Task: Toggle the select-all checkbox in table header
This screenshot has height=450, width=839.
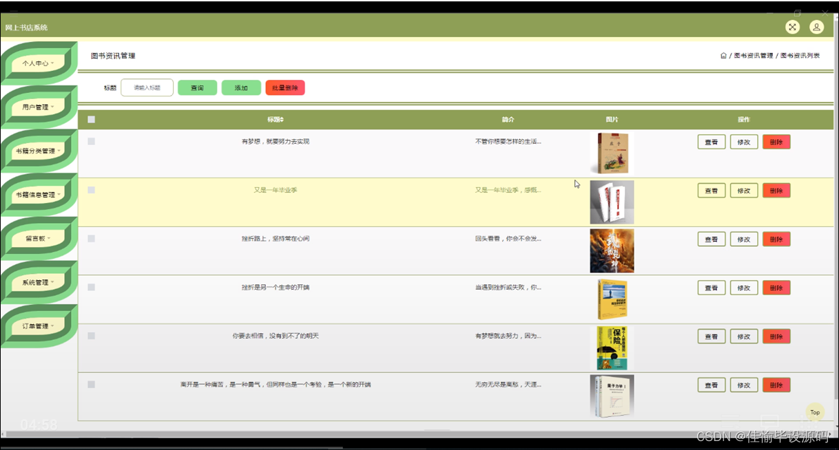Action: 90,119
